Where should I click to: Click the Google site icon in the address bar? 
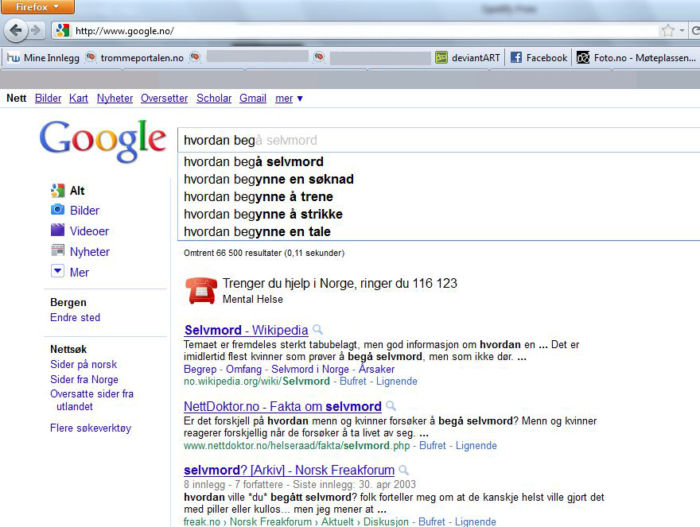pos(63,30)
